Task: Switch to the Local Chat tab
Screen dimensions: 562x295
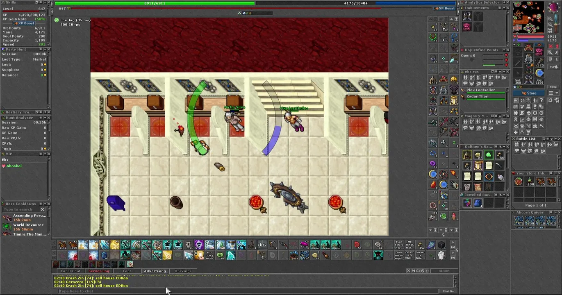Action: (71, 271)
